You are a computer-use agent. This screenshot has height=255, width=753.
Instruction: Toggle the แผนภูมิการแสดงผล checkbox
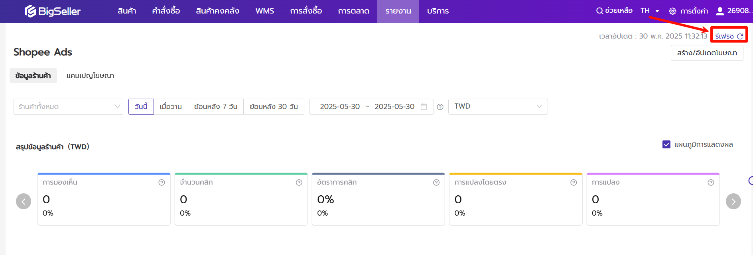666,144
